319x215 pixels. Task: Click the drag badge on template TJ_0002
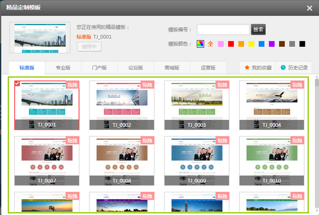click(147, 85)
